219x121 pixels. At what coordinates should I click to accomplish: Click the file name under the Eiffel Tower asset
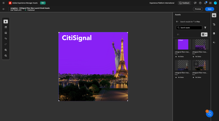(x=200, y=73)
